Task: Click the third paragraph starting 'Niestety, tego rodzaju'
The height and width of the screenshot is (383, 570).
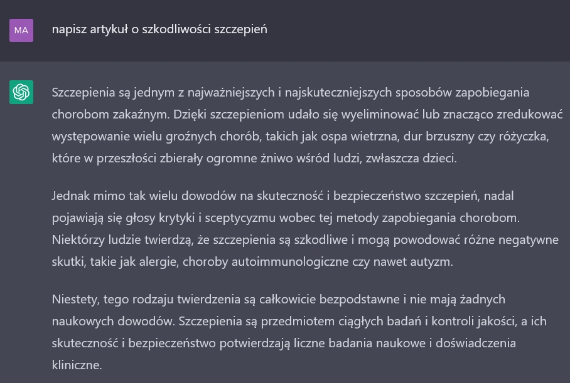Action: [299, 332]
